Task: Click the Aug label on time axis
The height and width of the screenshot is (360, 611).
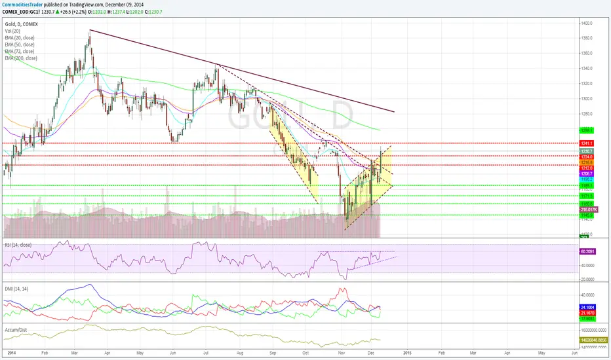Action: tap(240, 353)
